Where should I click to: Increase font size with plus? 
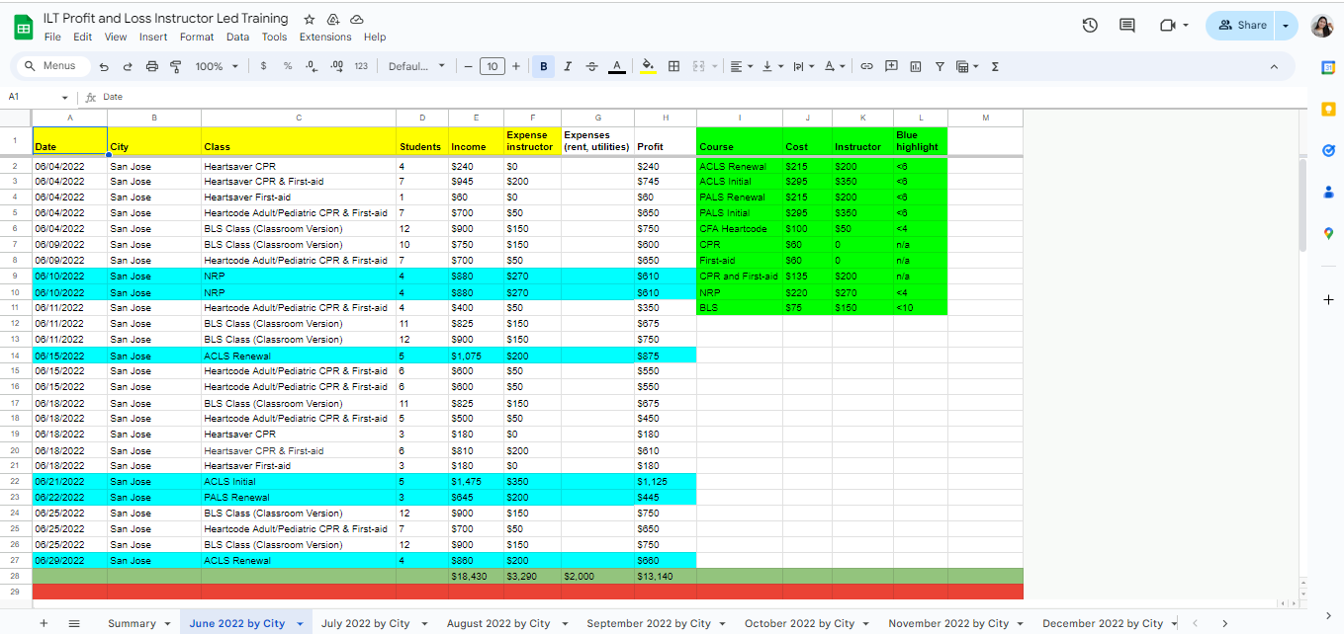tap(516, 66)
